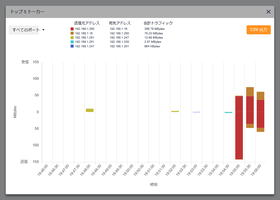Screen dimensions: 280x200
Task: Click the 時刻 axis title
Action: [x=154, y=185]
